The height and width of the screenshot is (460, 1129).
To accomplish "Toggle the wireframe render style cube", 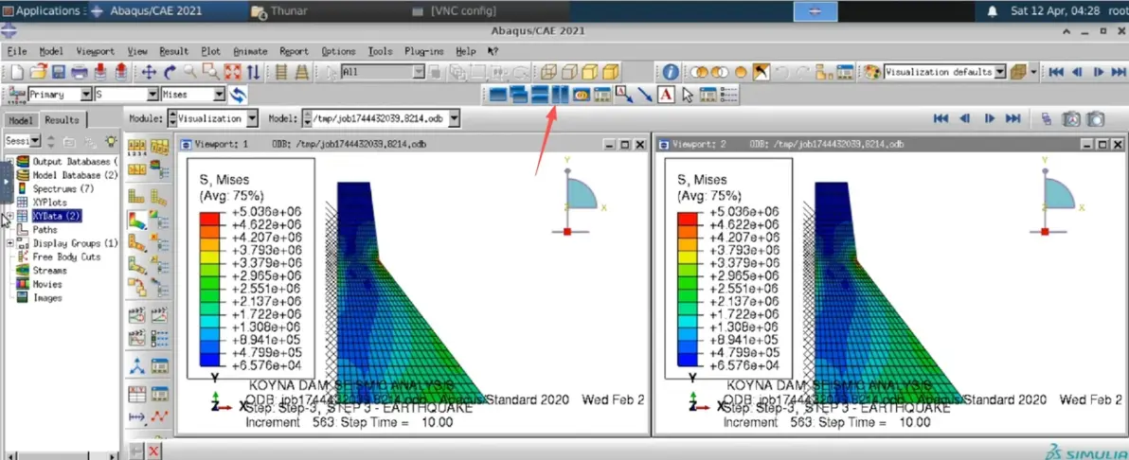I will pos(549,72).
